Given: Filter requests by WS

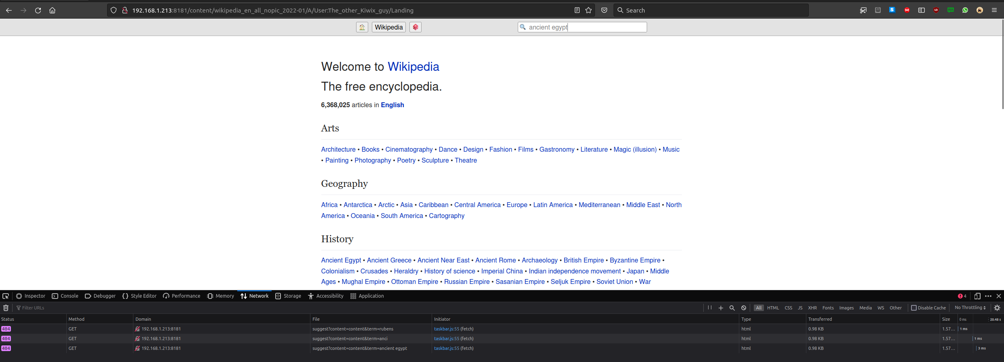Looking at the screenshot, I should pos(881,308).
